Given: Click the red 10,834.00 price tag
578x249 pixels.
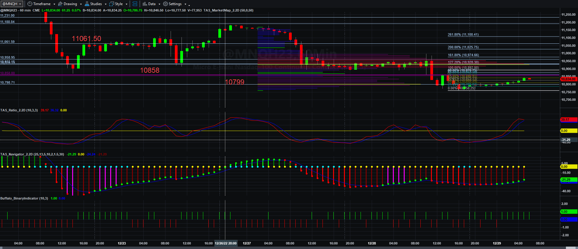Looking at the screenshot, I should click(x=569, y=79).
